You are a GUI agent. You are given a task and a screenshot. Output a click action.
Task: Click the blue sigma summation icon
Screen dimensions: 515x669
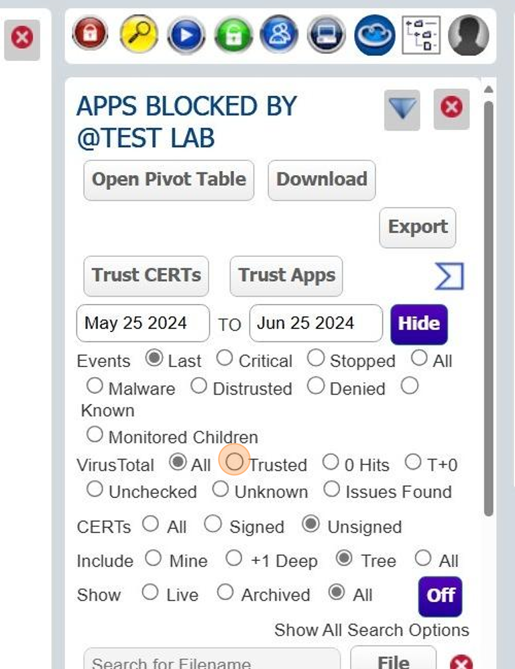[x=449, y=276]
